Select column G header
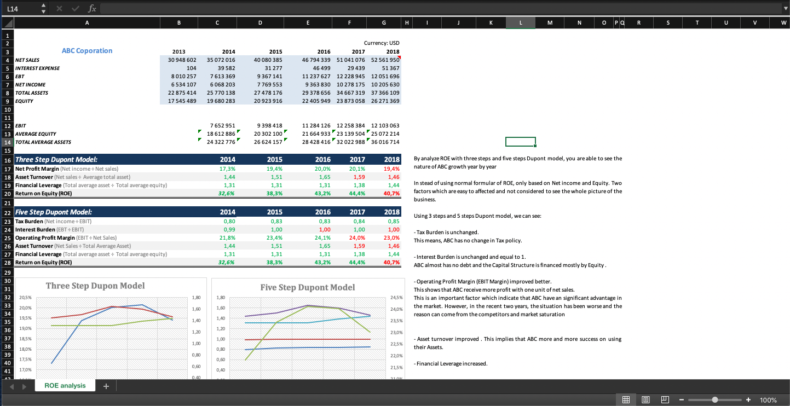This screenshot has height=406, width=790. (x=384, y=22)
